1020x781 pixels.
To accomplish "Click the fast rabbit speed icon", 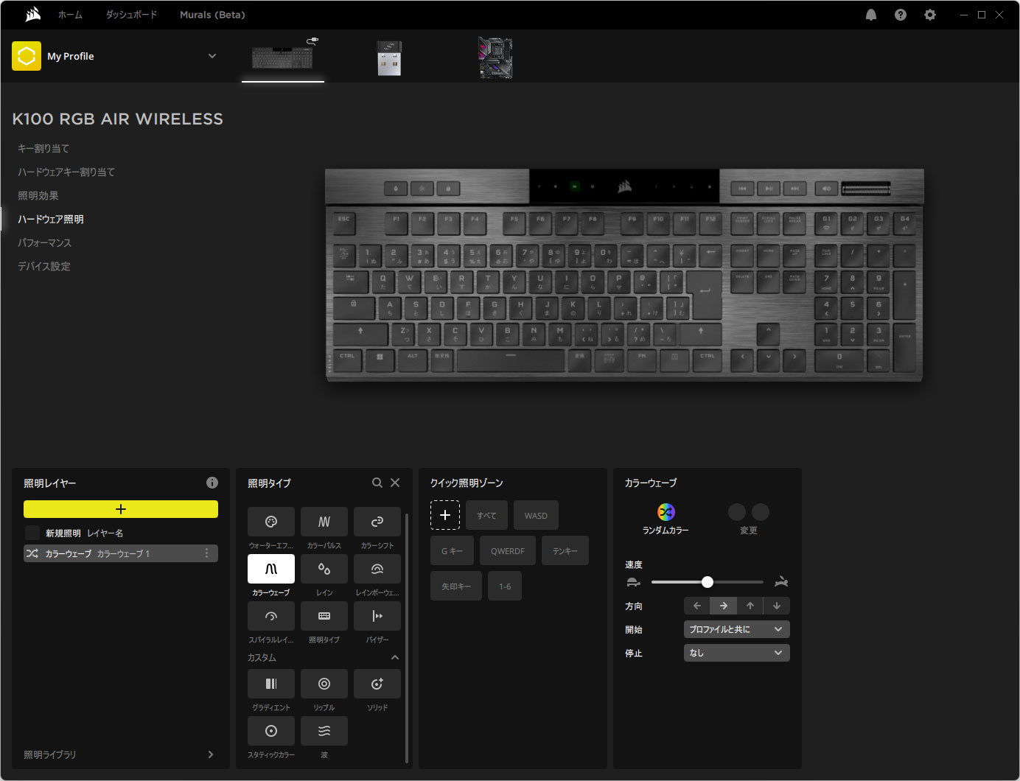I will coord(782,582).
